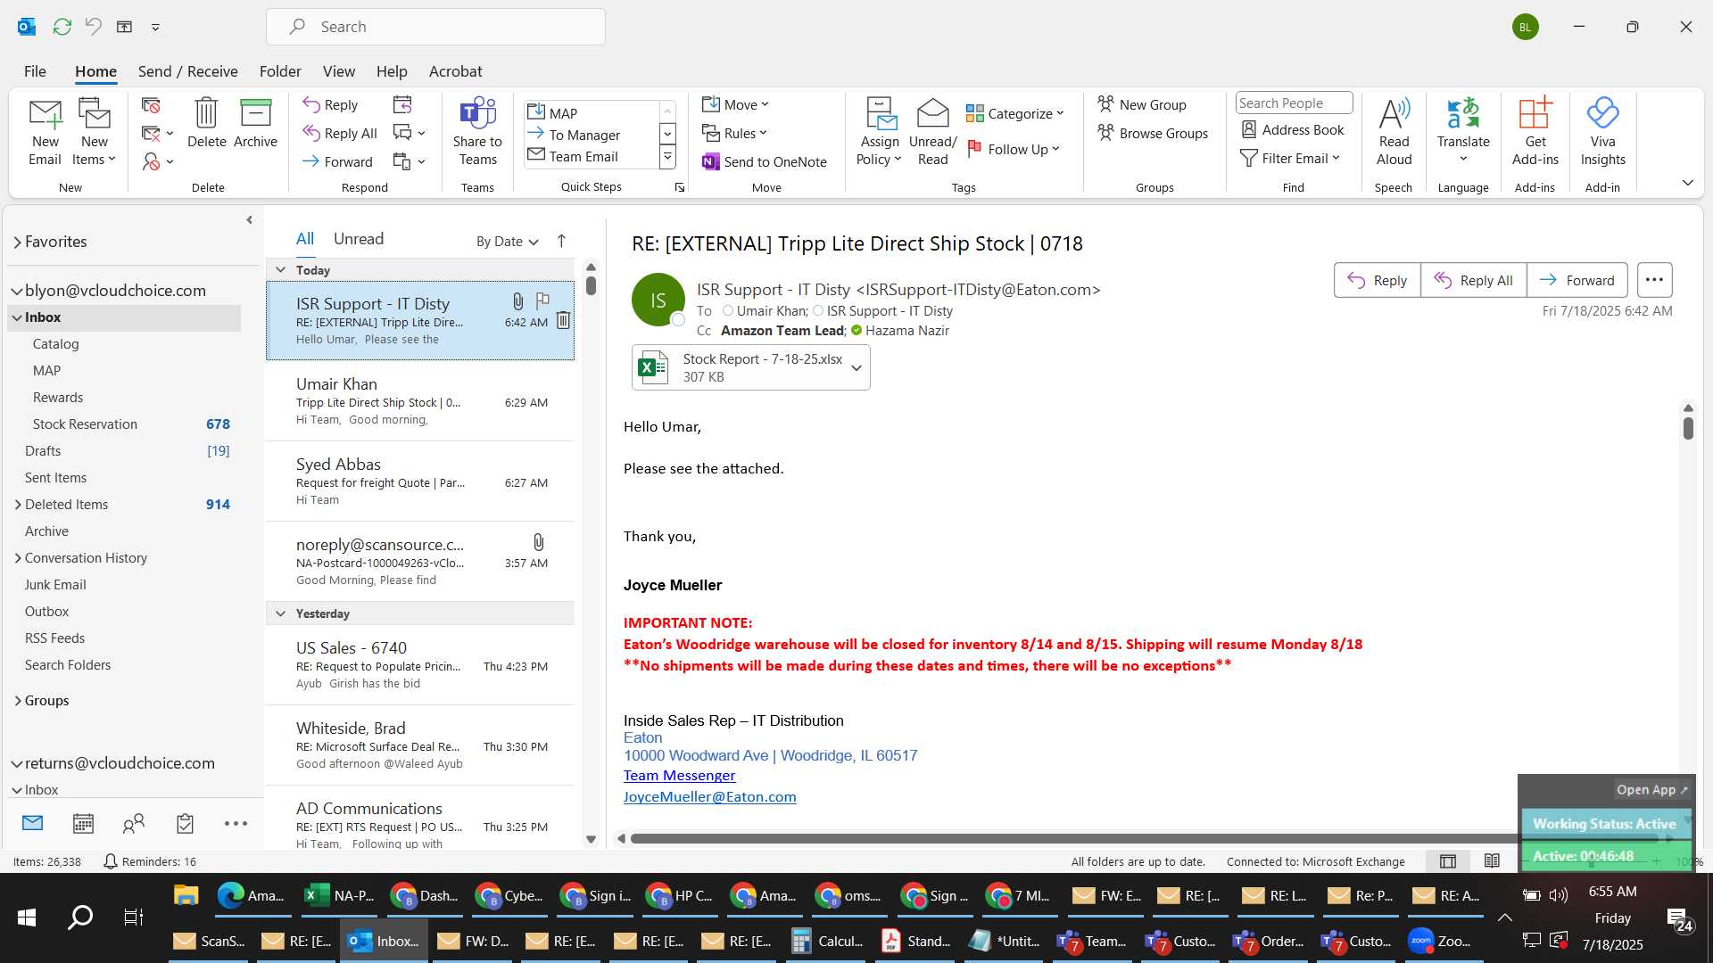Switch to Tasks view
This screenshot has height=963, width=1713.
click(x=185, y=824)
